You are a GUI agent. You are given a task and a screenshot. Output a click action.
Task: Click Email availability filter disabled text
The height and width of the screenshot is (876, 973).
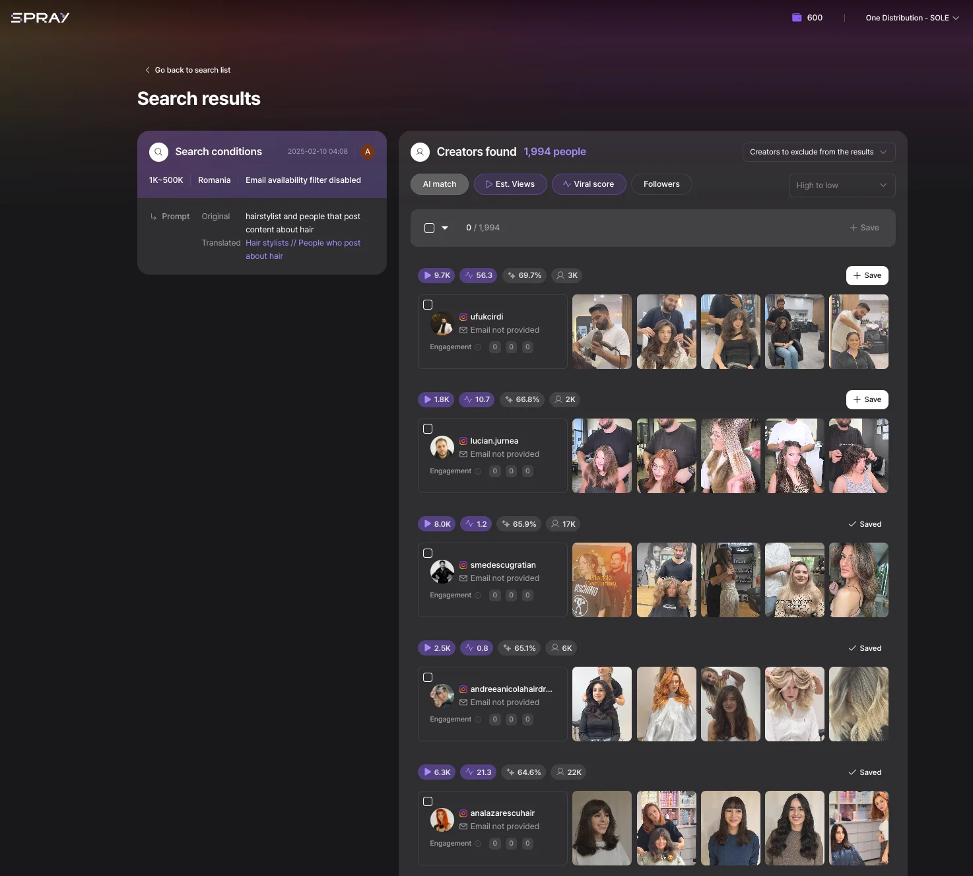point(303,180)
